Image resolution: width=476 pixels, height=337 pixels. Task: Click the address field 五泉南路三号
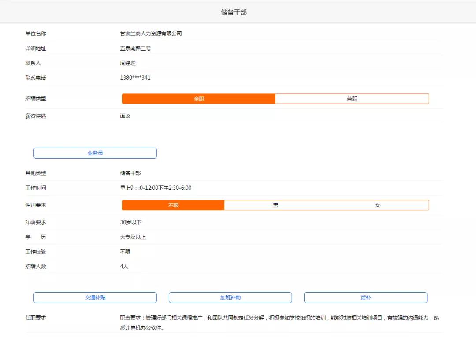click(x=135, y=48)
